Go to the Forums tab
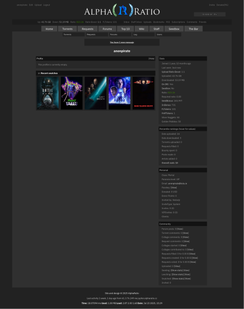Image resolution: width=244 pixels, height=309 pixels. point(107,29)
